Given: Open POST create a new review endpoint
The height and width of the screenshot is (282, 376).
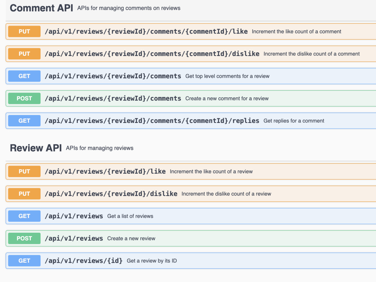Looking at the screenshot, I should click(191, 238).
